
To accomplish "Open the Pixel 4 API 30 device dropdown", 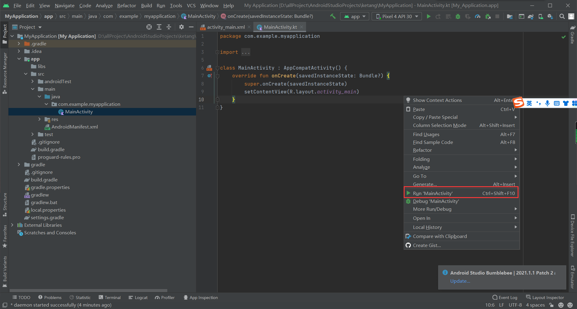I will click(x=397, y=16).
